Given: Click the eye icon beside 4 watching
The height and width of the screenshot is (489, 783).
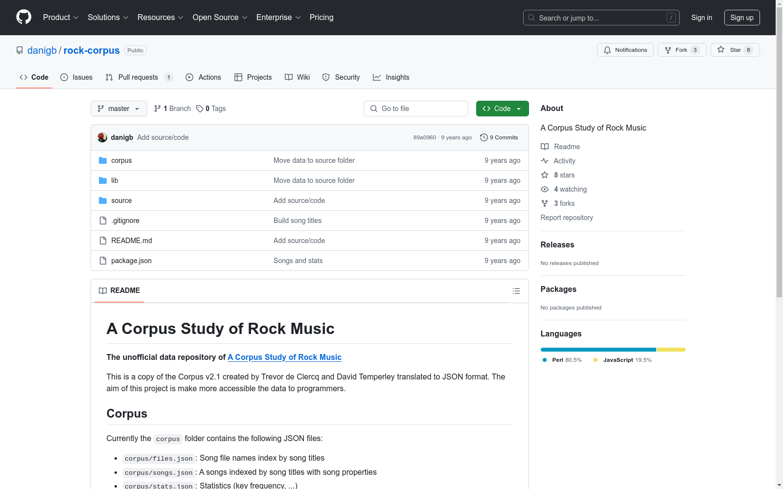Looking at the screenshot, I should (545, 189).
